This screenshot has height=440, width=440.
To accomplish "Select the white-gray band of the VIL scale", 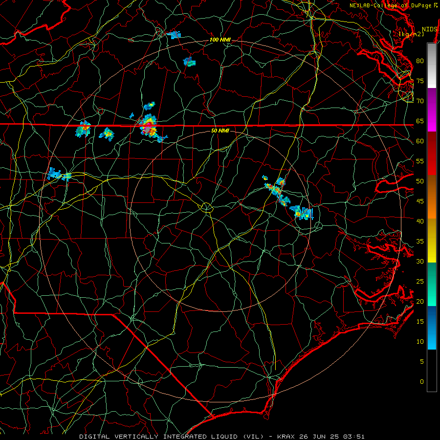I will click(432, 66).
